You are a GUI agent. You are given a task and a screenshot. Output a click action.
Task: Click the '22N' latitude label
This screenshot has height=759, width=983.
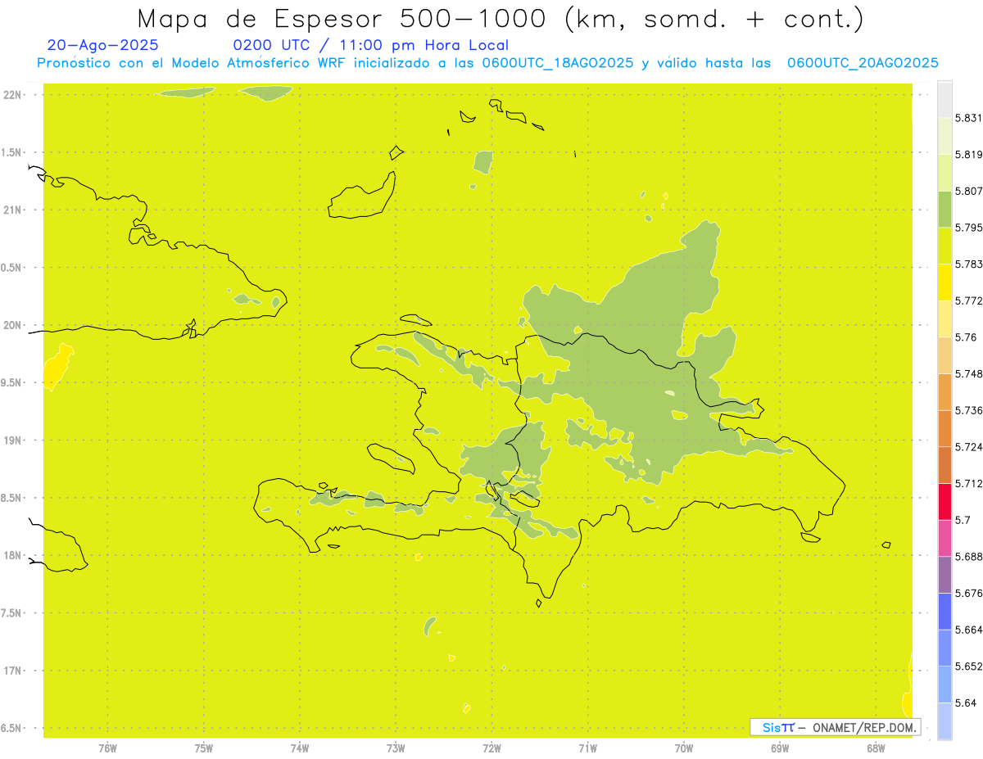pos(11,95)
